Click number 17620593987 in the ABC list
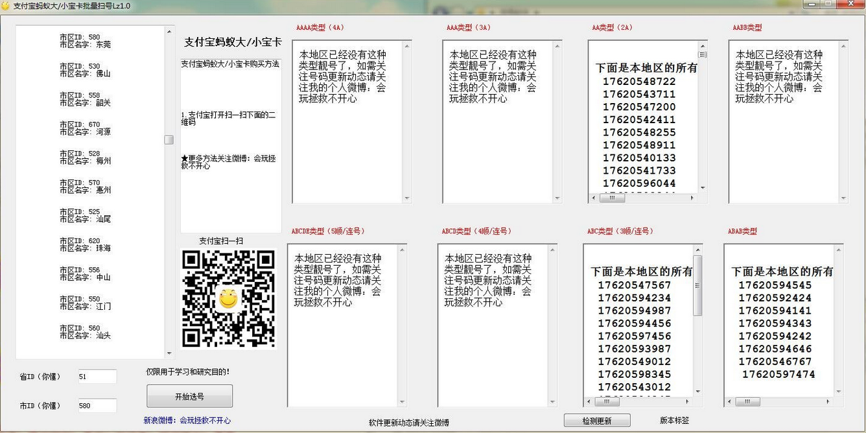 click(x=635, y=349)
